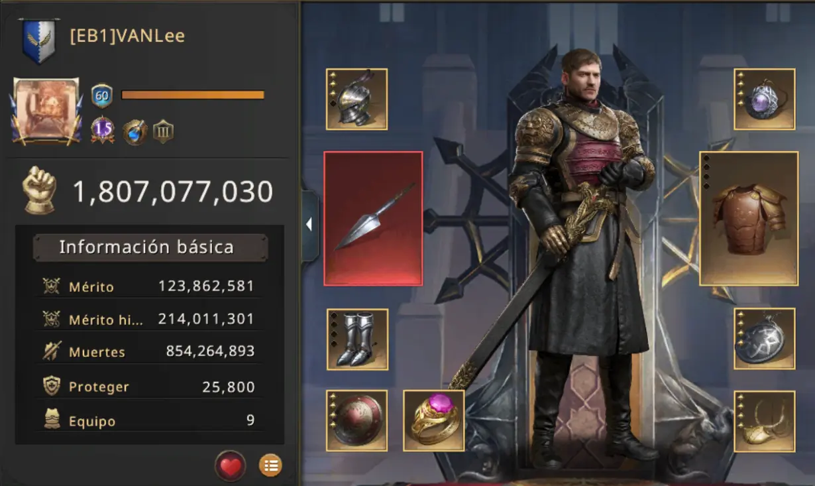Click the level 60 experience bar
Image resolution: width=815 pixels, height=486 pixels.
(x=193, y=95)
